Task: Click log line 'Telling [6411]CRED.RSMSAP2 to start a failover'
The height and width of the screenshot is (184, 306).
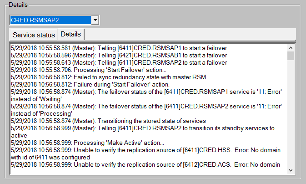Action: click(x=119, y=62)
